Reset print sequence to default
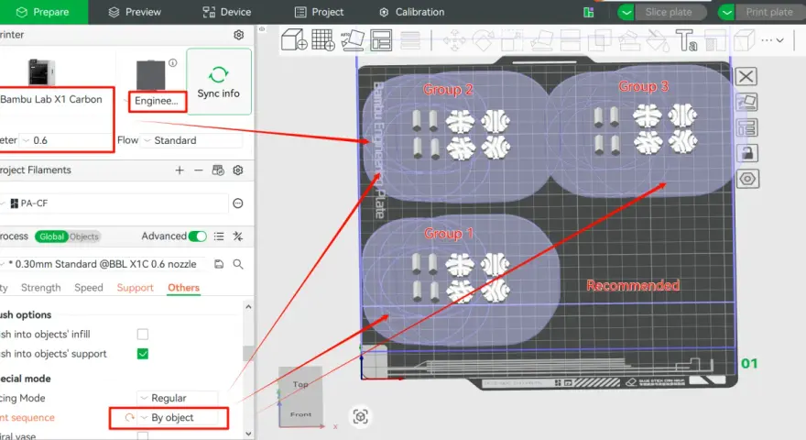 point(129,417)
